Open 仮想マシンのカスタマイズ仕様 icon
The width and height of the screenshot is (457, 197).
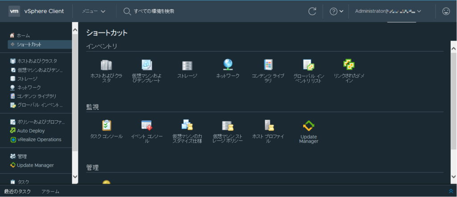click(187, 125)
